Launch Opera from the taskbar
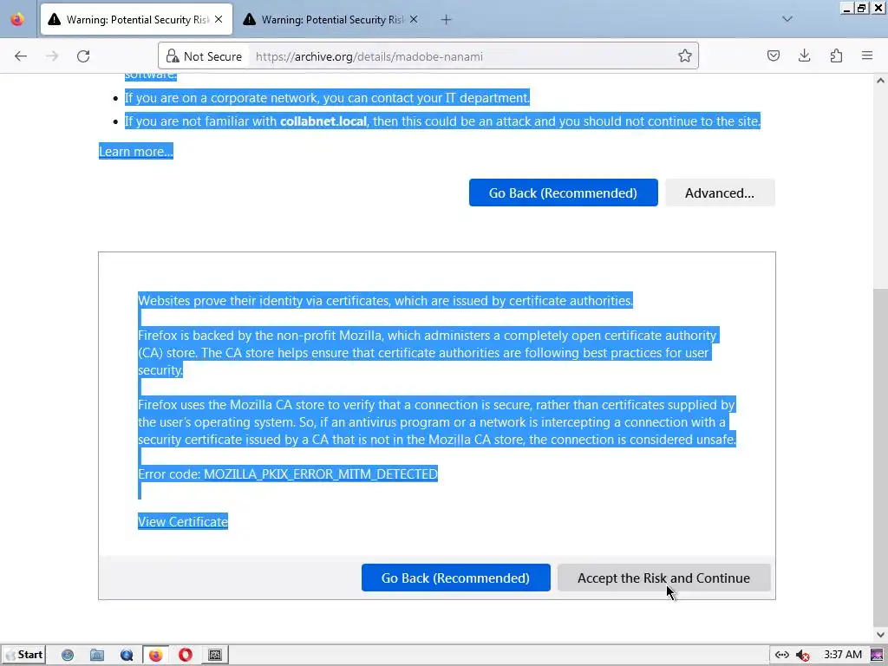The width and height of the screenshot is (888, 666). [186, 655]
